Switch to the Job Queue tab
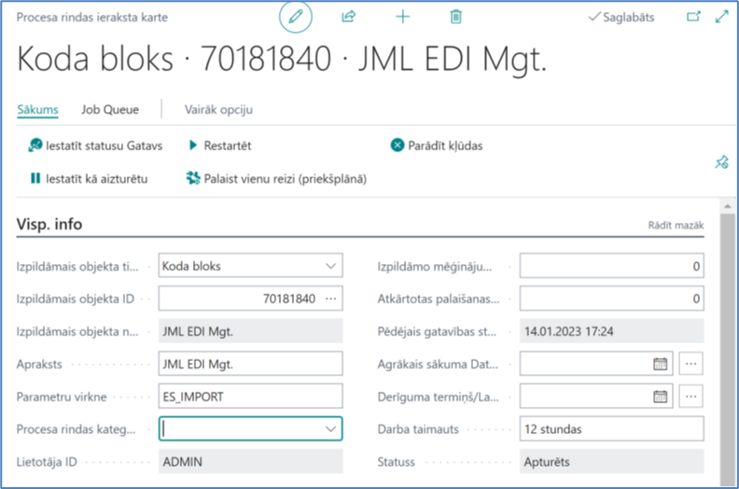Screen dimensions: 739x489 tap(110, 109)
